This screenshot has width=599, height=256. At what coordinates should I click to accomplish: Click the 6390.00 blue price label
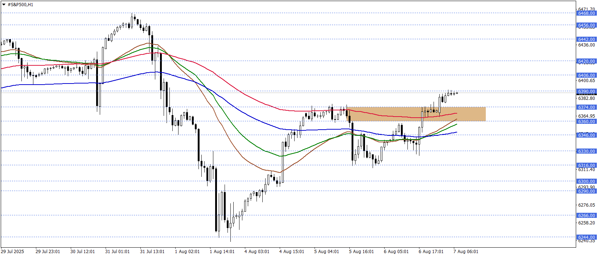pyautogui.click(x=586, y=92)
